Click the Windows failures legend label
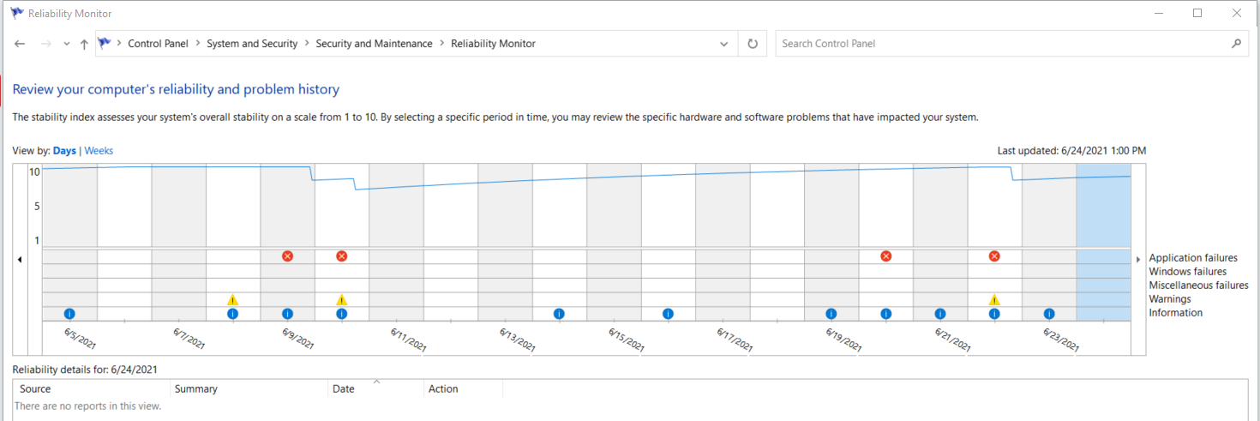This screenshot has height=421, width=1260. click(x=1187, y=272)
